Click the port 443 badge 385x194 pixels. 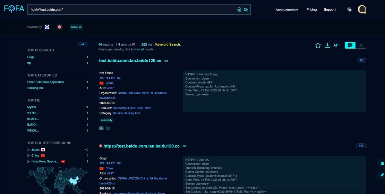(361, 145)
